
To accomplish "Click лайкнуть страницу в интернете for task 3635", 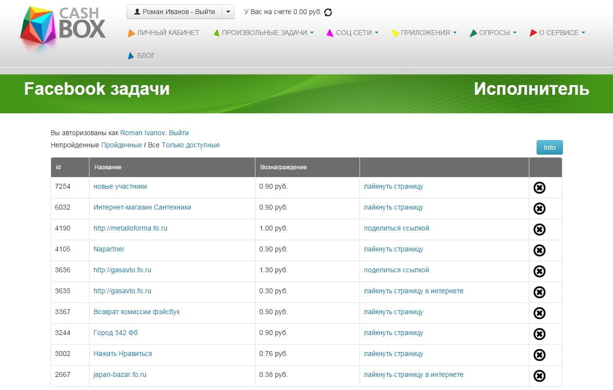I will (414, 291).
